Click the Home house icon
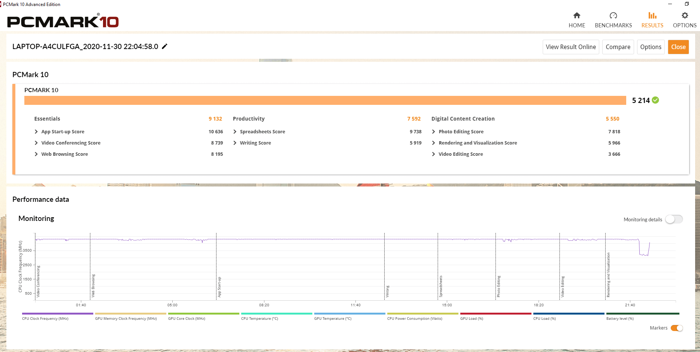The image size is (700, 352). [x=576, y=15]
